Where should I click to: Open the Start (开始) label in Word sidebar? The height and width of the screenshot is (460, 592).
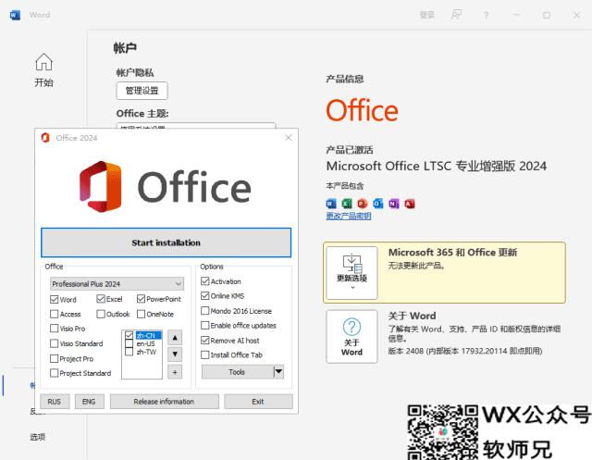coord(43,82)
